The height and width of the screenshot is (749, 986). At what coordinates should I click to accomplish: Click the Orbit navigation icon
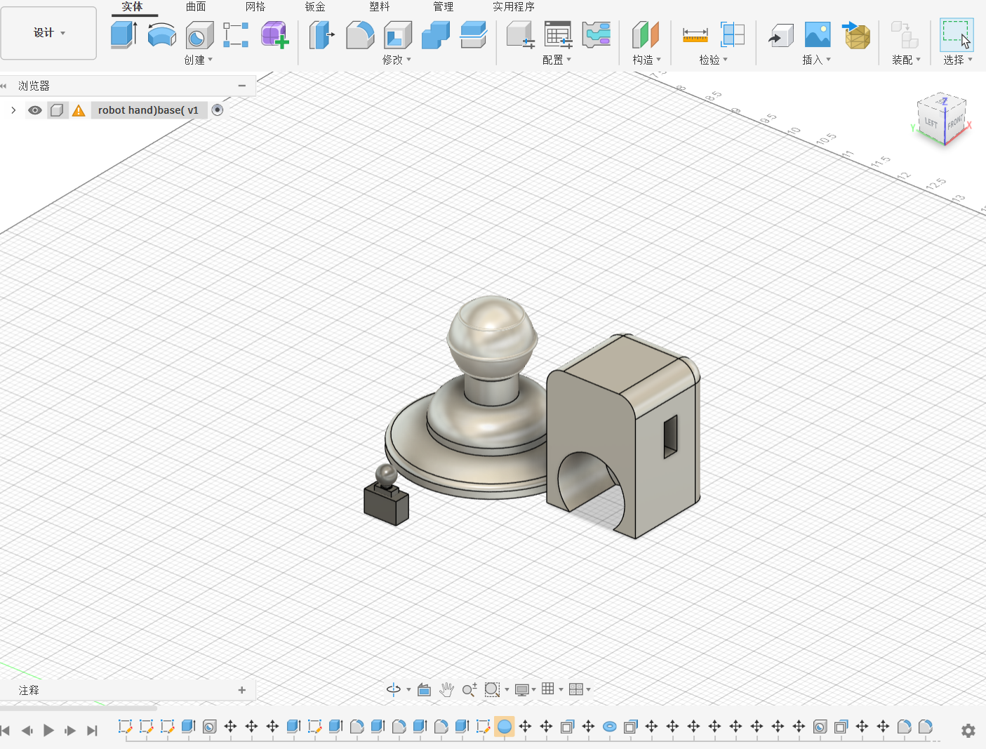pos(394,689)
